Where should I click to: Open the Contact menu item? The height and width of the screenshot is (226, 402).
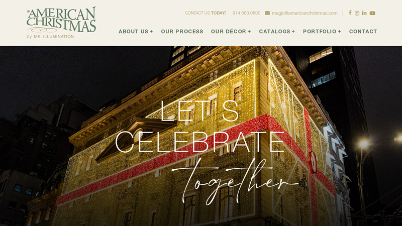point(363,32)
